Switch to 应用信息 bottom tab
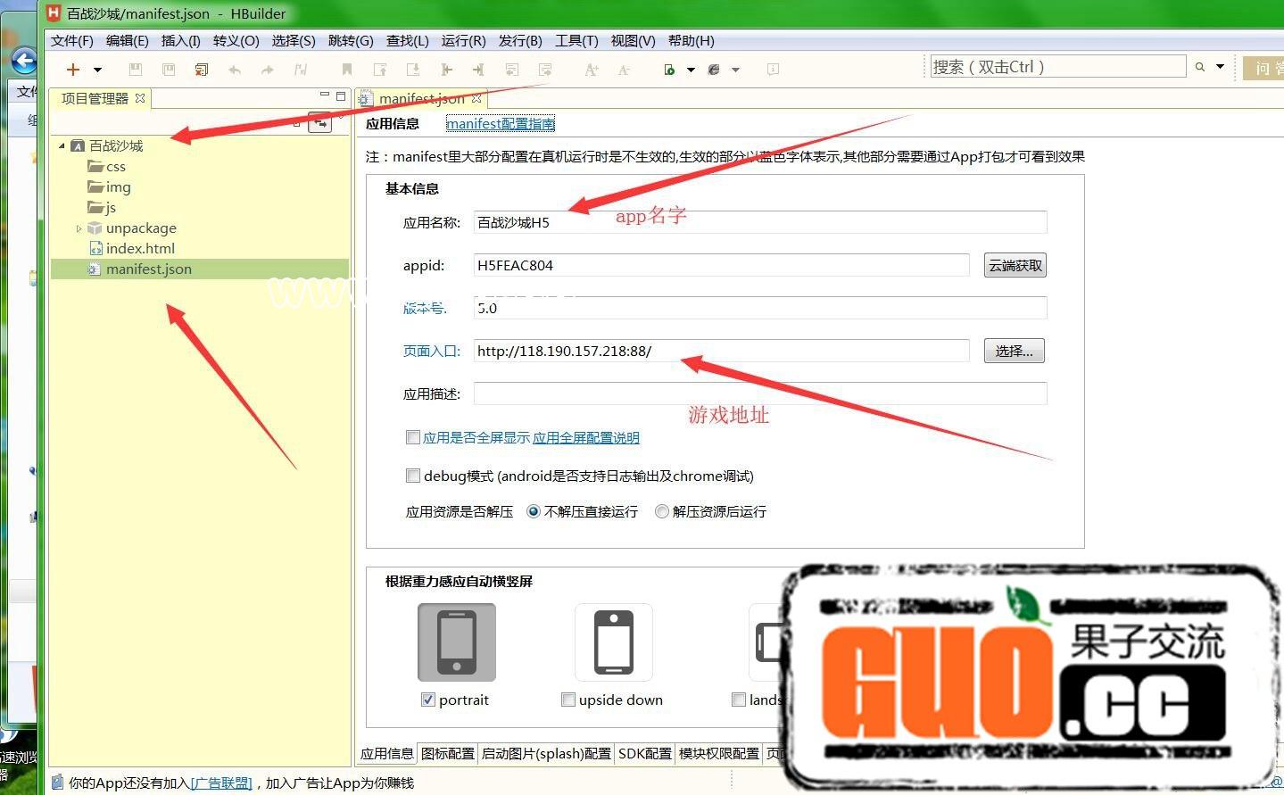Image resolution: width=1284 pixels, height=795 pixels. [387, 753]
